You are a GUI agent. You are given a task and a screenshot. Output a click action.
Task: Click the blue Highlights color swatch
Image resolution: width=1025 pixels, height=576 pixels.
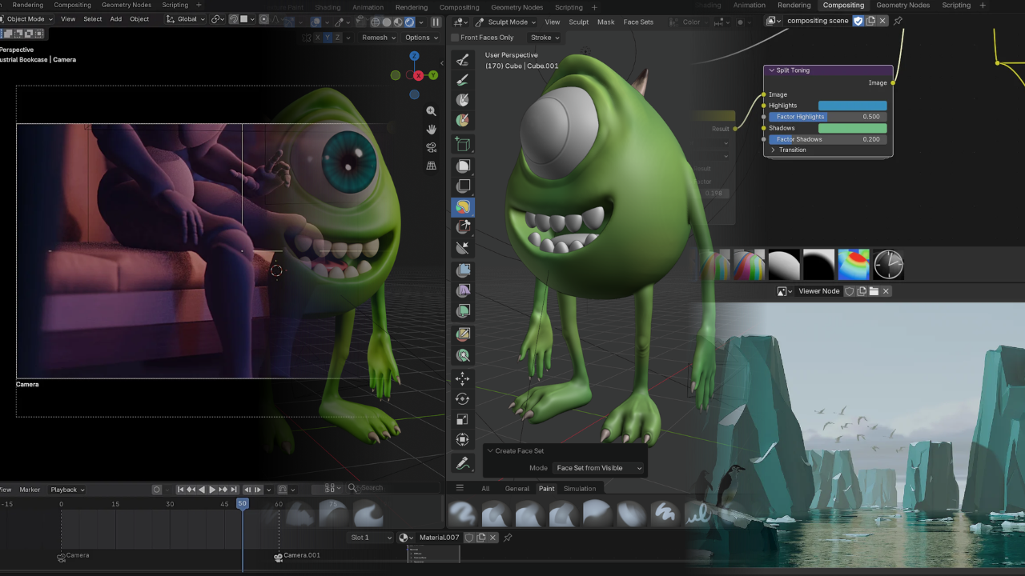(x=852, y=106)
